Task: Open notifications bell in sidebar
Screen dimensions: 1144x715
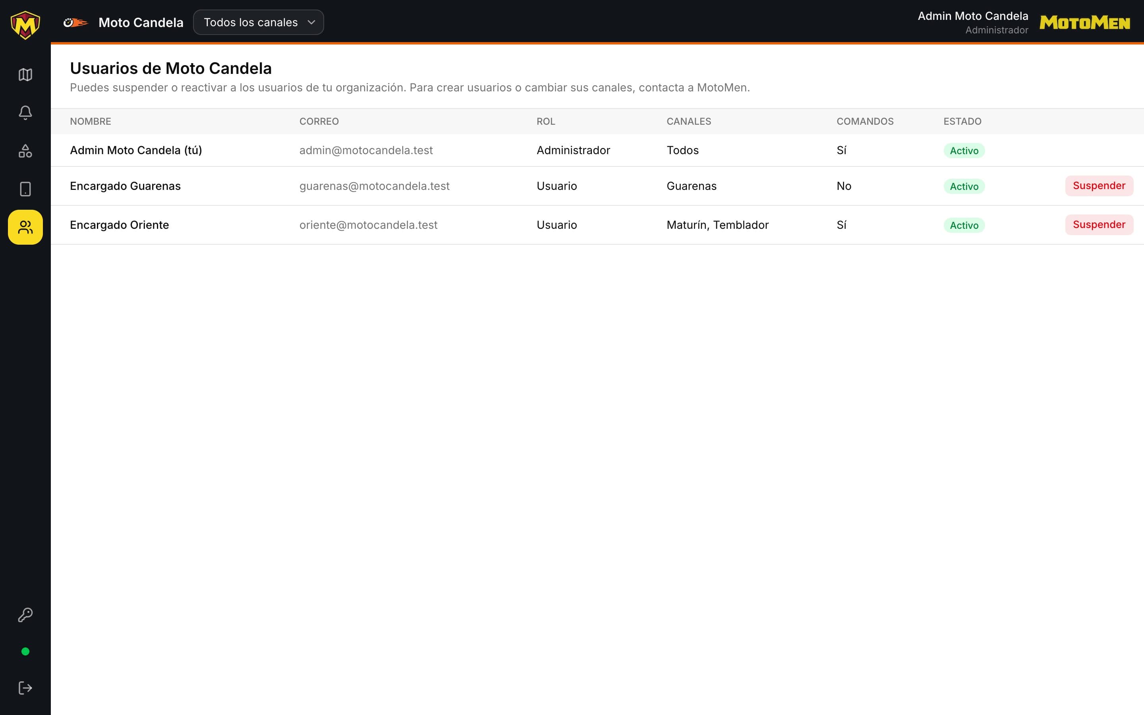Action: pos(25,112)
